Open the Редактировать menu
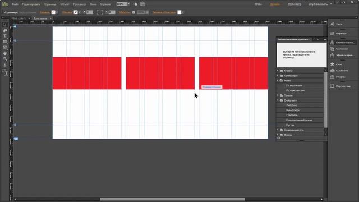 click(x=31, y=4)
